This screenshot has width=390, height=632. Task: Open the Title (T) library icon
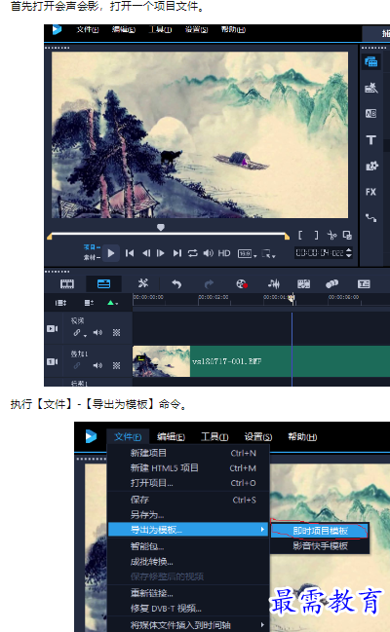(x=371, y=140)
